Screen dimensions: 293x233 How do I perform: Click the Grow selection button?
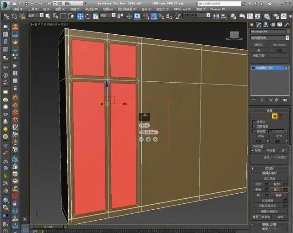click(x=279, y=136)
